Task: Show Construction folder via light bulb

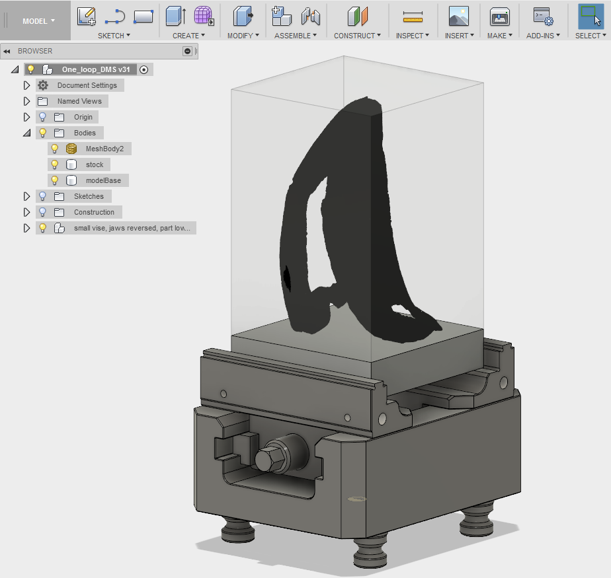Action: [x=42, y=213]
